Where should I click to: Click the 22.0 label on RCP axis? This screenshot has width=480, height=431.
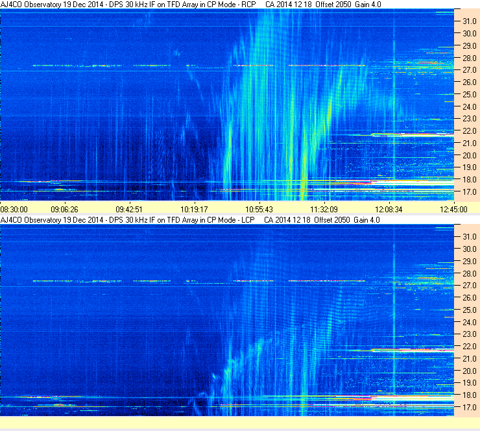470,131
